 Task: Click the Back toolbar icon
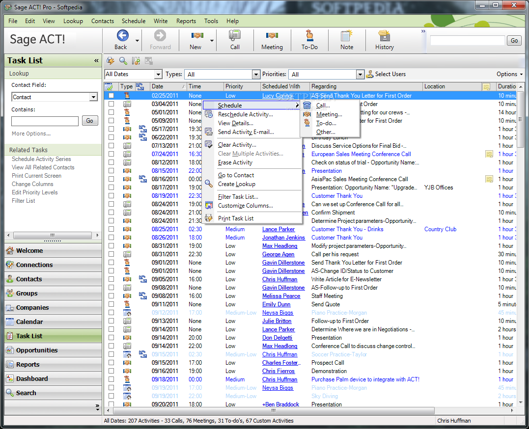pyautogui.click(x=122, y=36)
